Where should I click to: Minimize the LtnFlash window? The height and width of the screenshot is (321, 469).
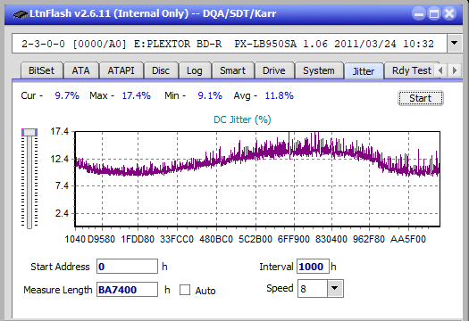[x=419, y=13]
